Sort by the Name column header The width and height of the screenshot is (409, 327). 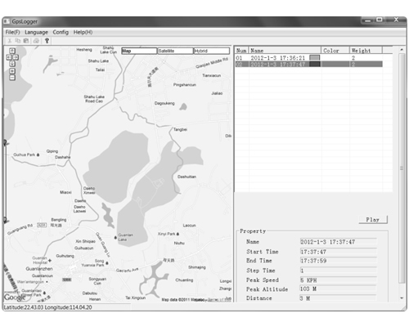(285, 51)
